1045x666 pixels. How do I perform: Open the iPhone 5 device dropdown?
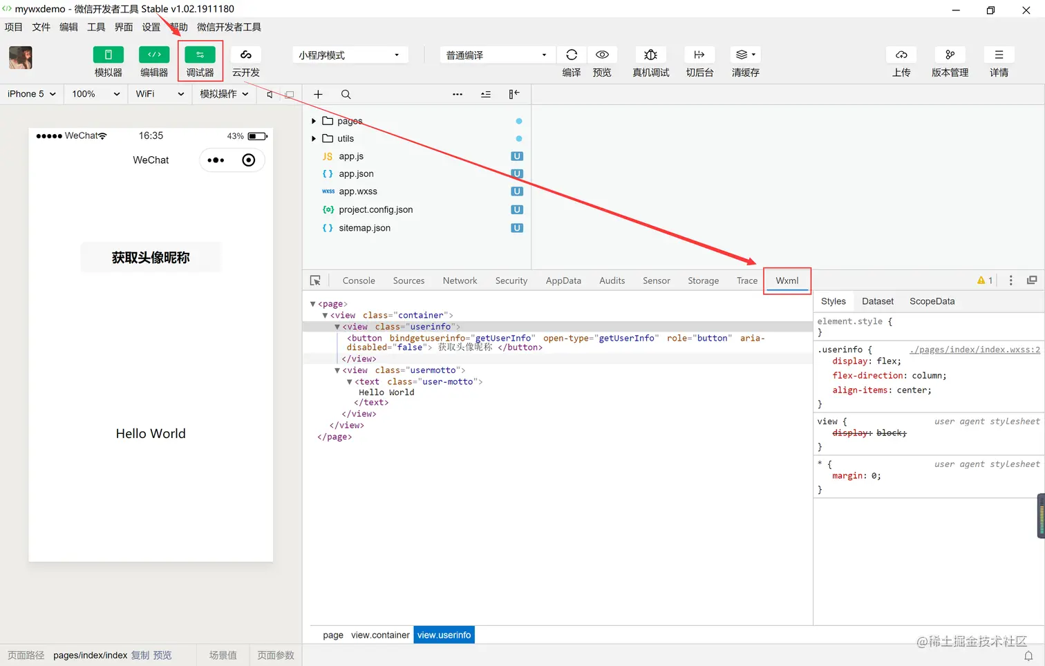point(32,94)
